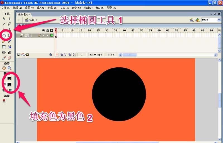Select the Hand tool
This screenshot has height=143, width=223.
[x=4, y=68]
